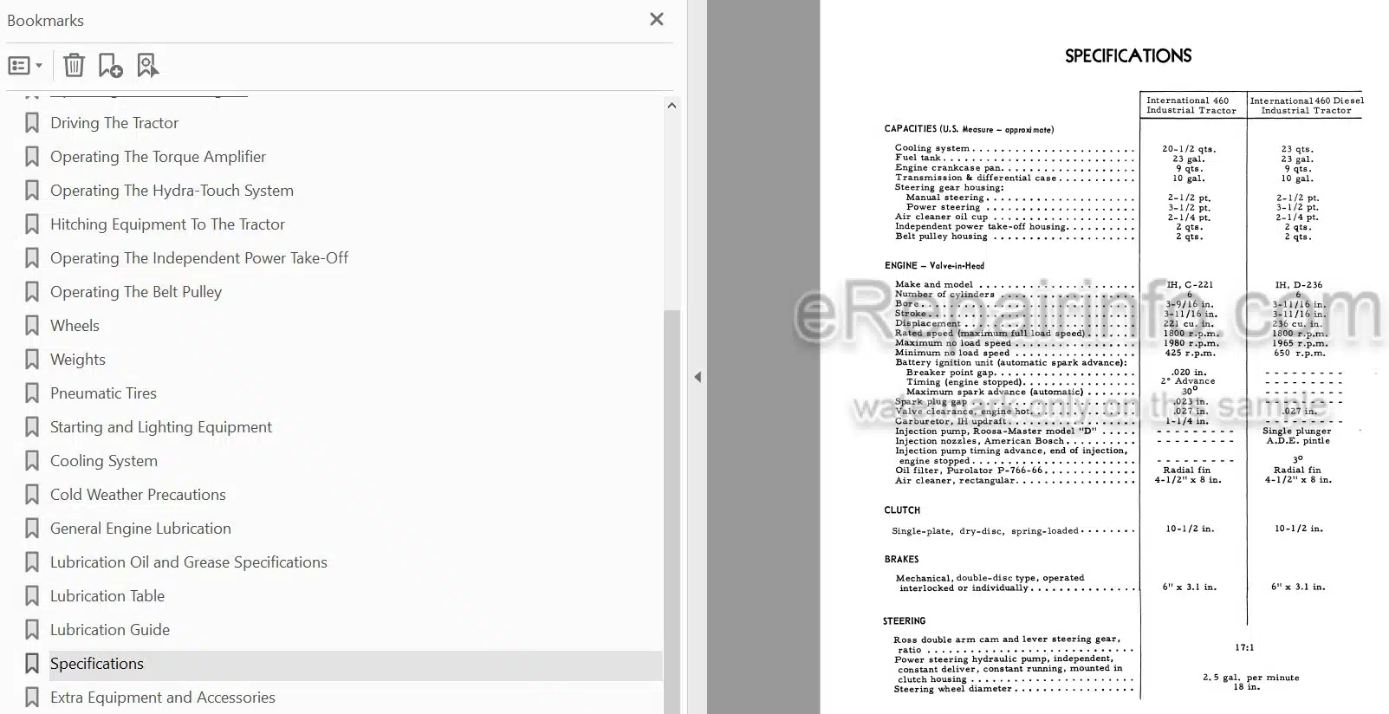Click bookmark icon beside Lubrication Guide
Image resolution: width=1389 pixels, height=714 pixels.
(x=32, y=630)
